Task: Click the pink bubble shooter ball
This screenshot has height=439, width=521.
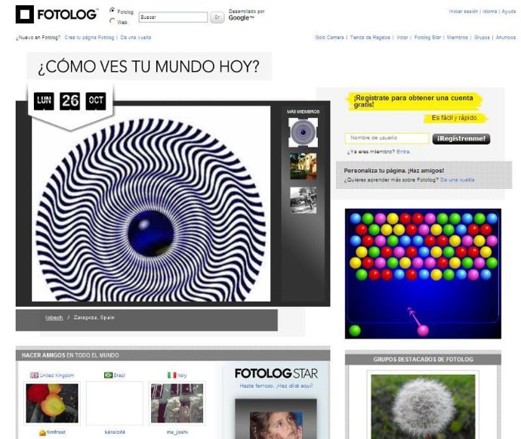Action: (x=423, y=330)
